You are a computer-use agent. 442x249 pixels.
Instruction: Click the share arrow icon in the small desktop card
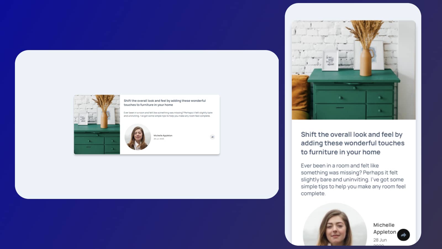click(x=212, y=137)
